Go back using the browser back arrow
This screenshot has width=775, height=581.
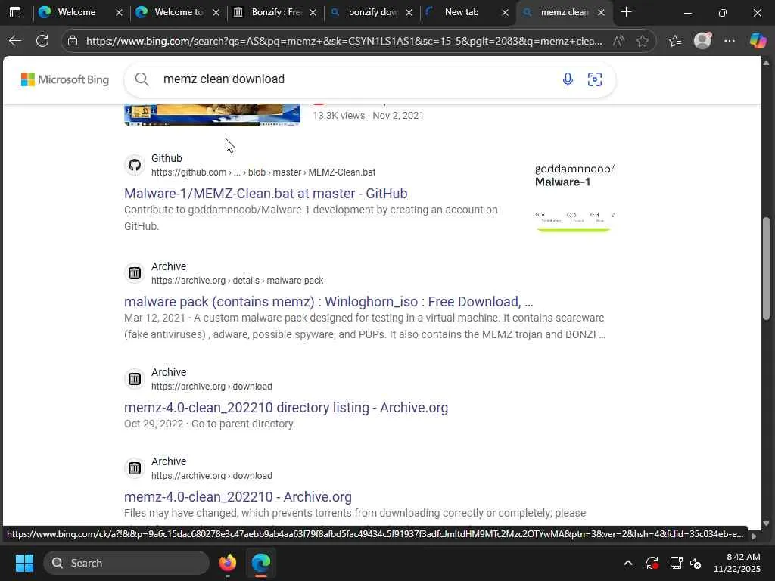pos(15,41)
